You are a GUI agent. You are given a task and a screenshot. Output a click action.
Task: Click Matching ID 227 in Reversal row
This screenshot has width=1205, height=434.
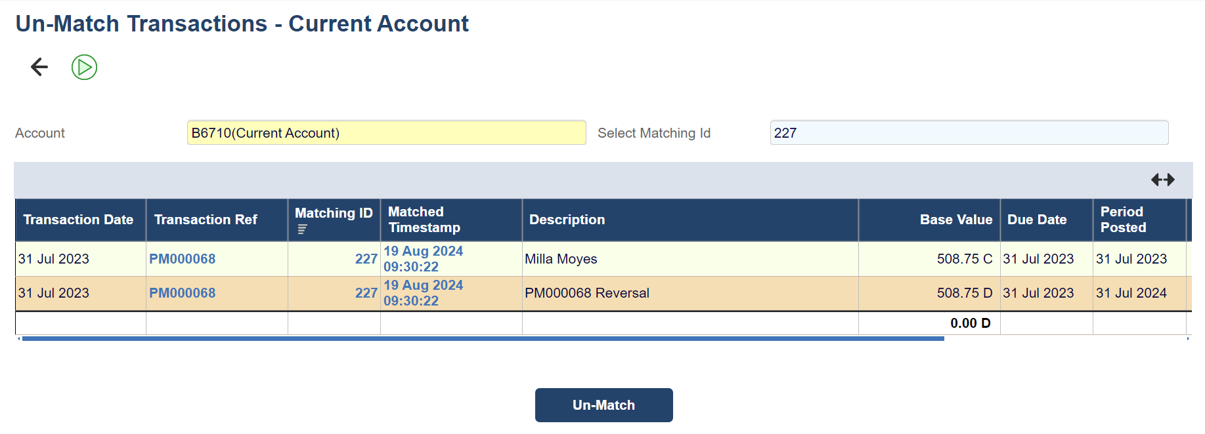click(366, 293)
